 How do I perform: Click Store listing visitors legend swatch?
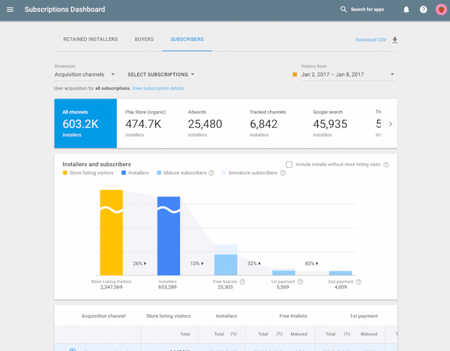coord(65,173)
